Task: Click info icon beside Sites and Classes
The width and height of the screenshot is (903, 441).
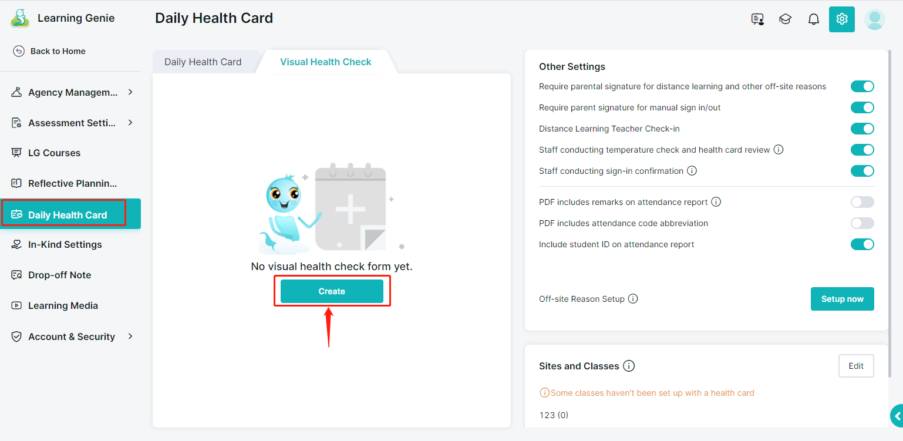Action: 629,366
